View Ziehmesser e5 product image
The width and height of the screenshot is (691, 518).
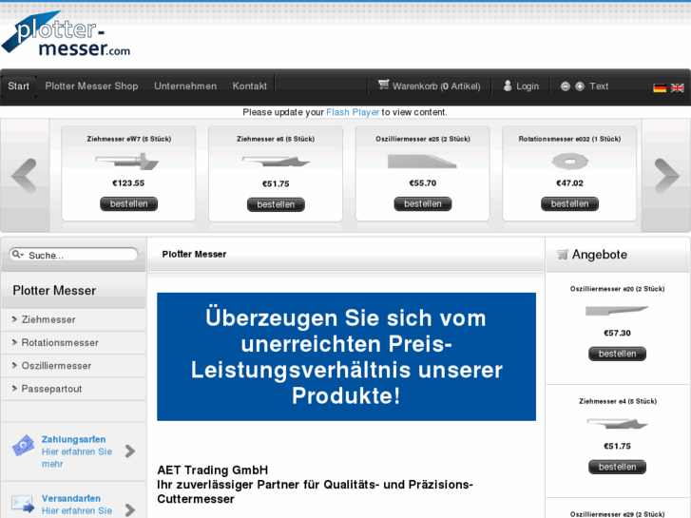[276, 162]
